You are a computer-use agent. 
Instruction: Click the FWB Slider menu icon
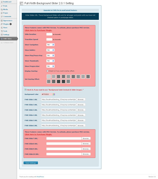pos(2,39)
